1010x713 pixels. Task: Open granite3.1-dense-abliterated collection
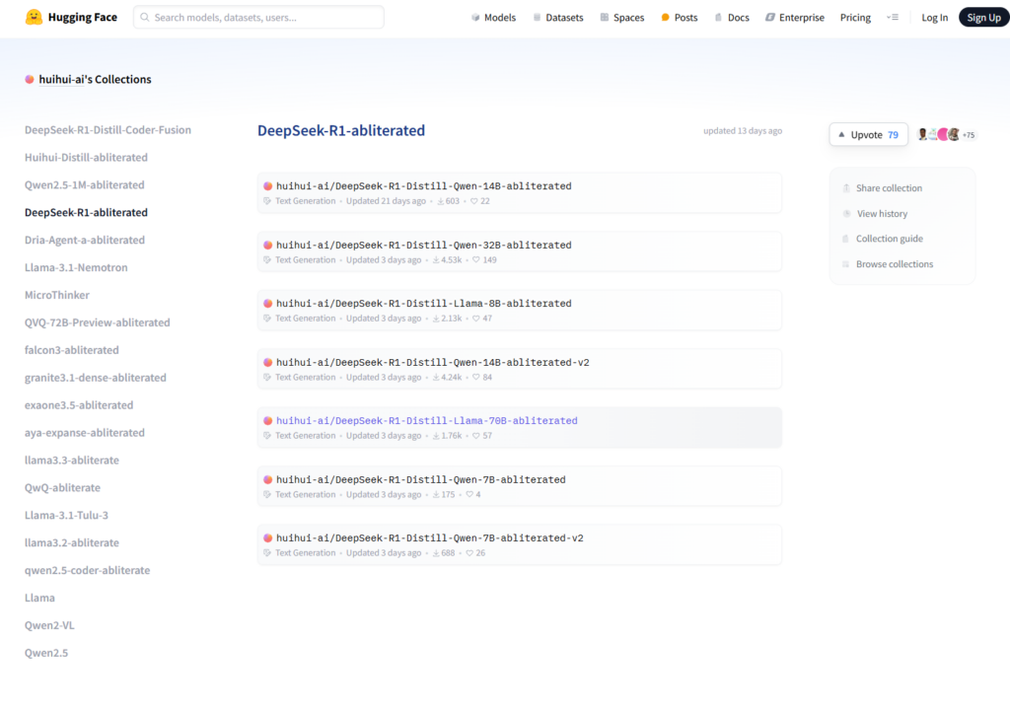pos(96,378)
